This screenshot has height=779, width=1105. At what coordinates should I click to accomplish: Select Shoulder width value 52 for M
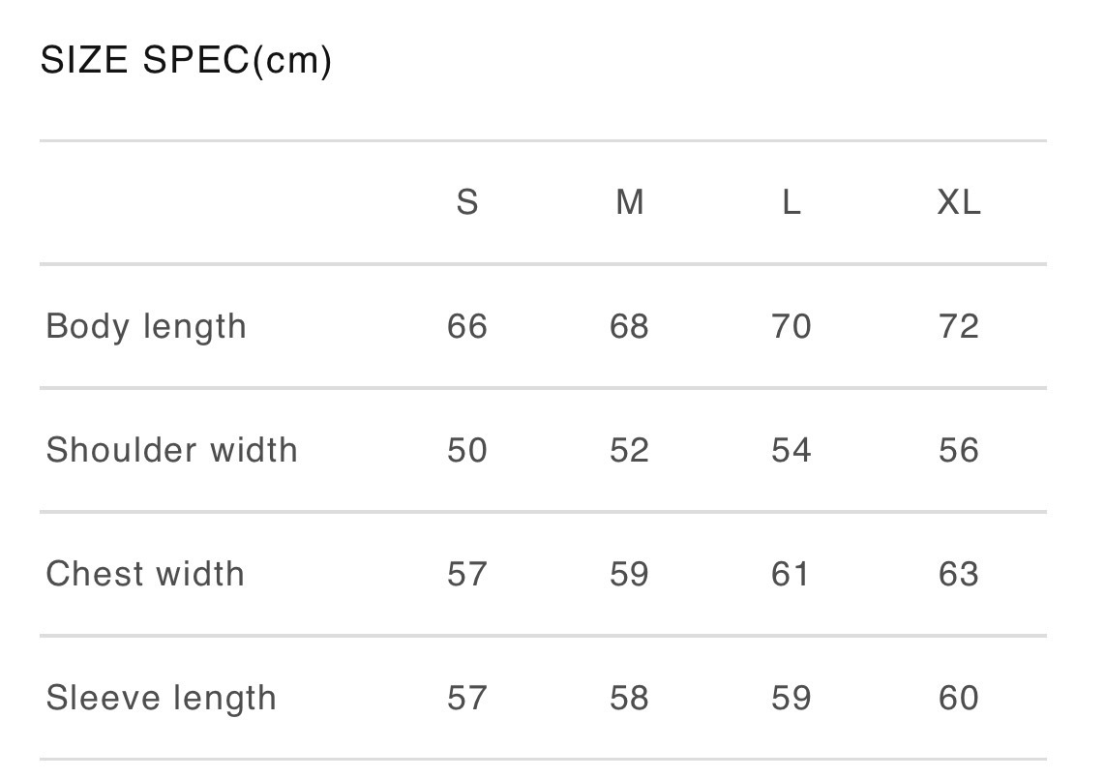point(630,451)
